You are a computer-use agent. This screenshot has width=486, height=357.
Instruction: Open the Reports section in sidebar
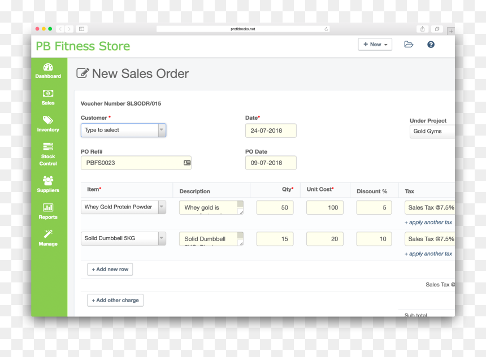(x=48, y=211)
